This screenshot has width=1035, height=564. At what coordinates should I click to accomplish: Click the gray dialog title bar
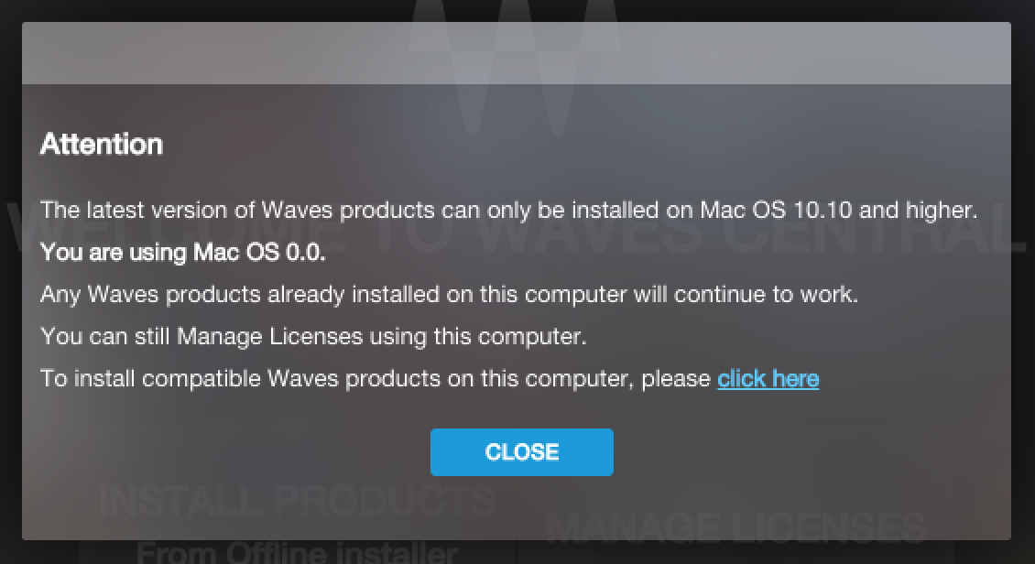pos(517,53)
